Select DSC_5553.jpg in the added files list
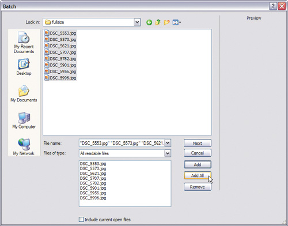288x226 pixels. [x=93, y=164]
